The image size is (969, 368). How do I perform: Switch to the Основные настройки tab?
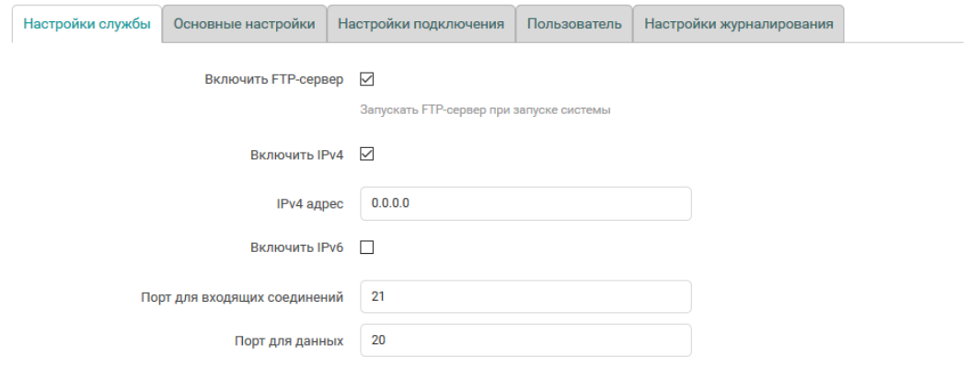pos(244,25)
